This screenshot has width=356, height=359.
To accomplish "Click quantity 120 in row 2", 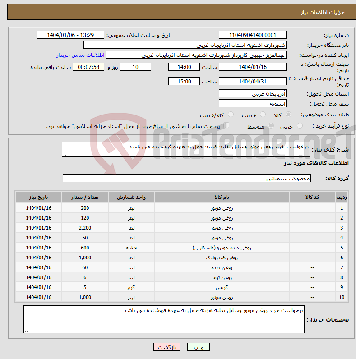I will (x=85, y=218).
